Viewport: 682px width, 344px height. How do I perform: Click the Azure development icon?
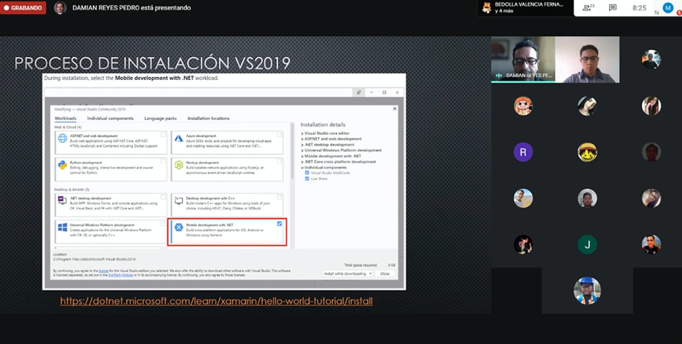(179, 139)
